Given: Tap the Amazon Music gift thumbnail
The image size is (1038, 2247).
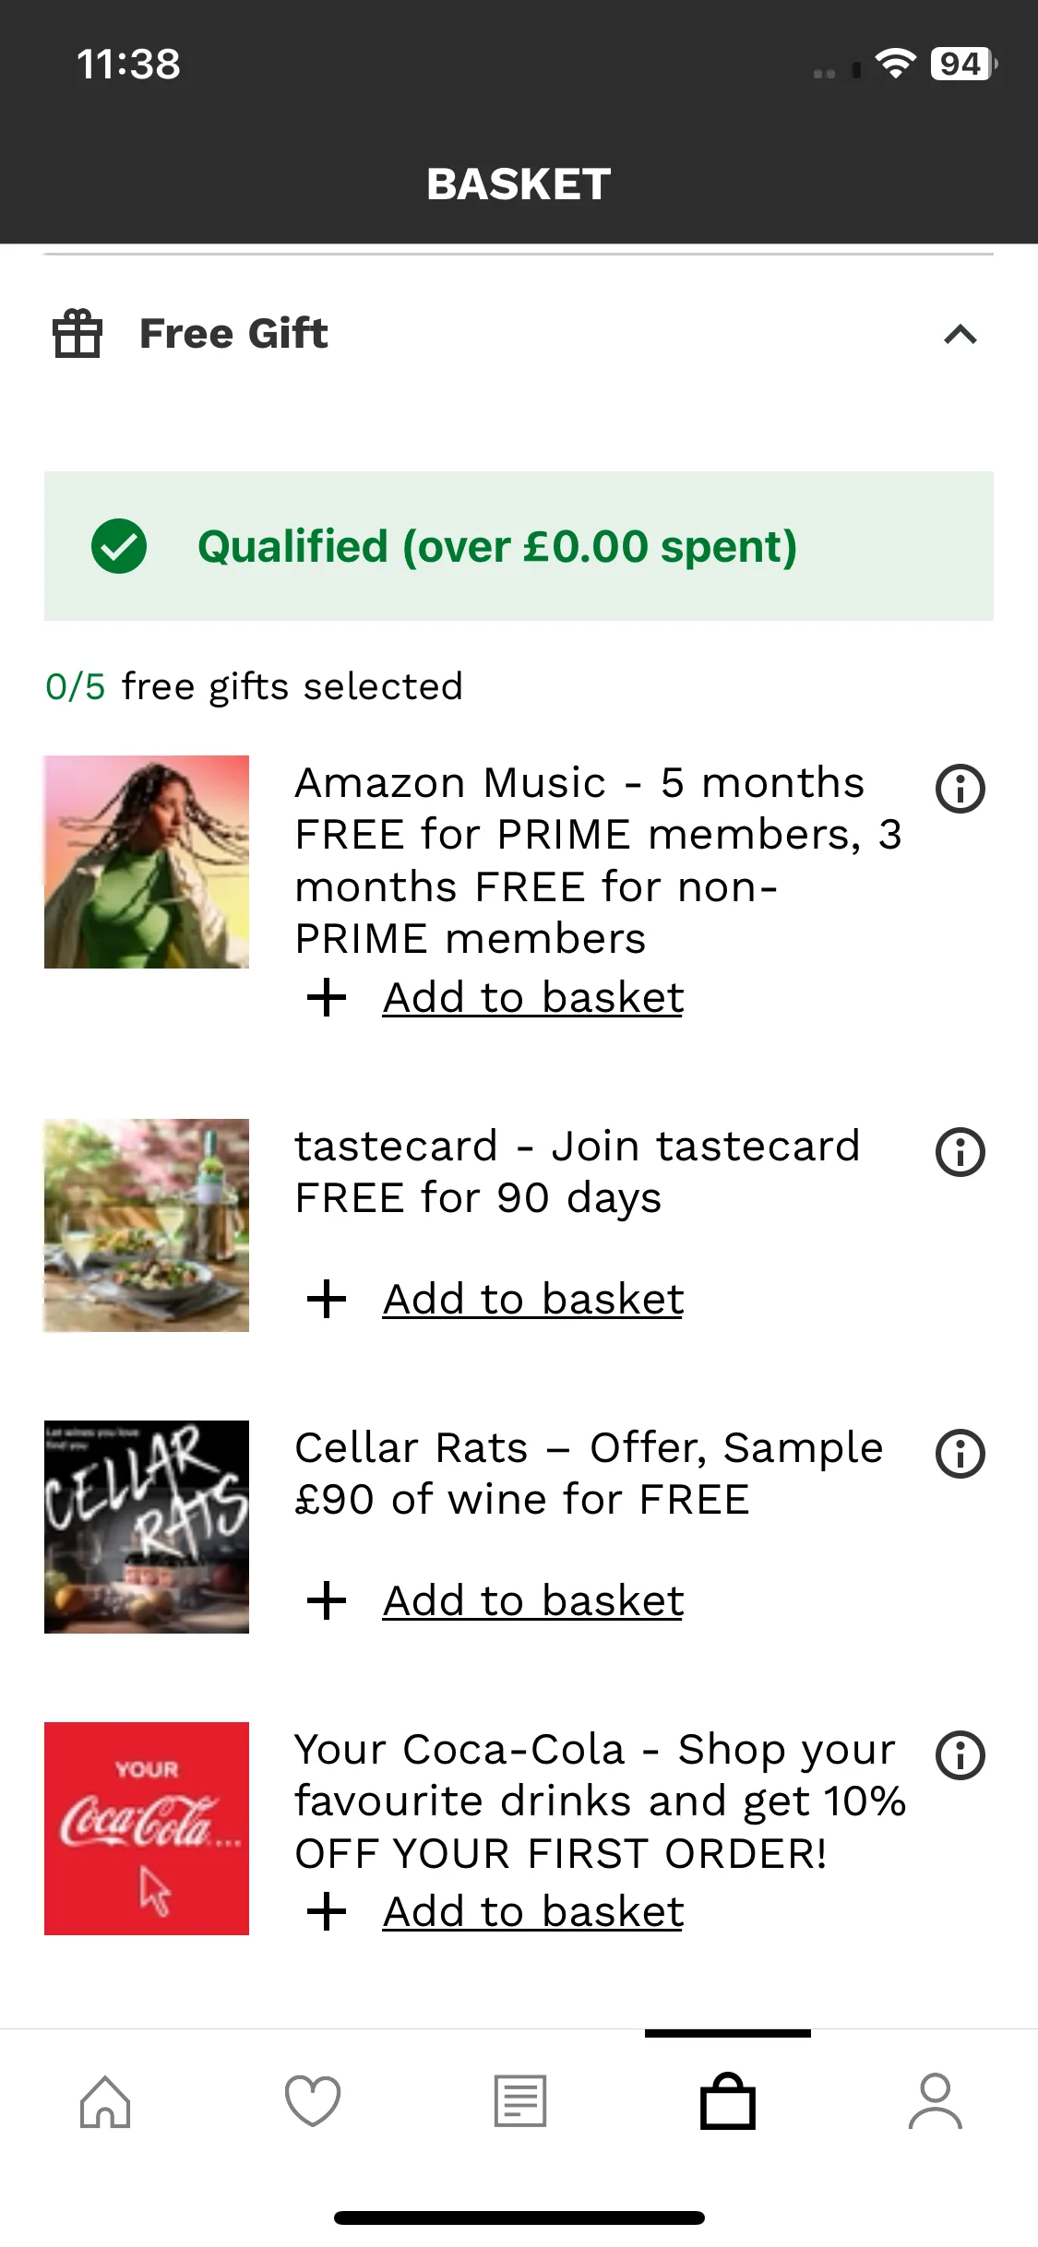Looking at the screenshot, I should click(x=147, y=862).
